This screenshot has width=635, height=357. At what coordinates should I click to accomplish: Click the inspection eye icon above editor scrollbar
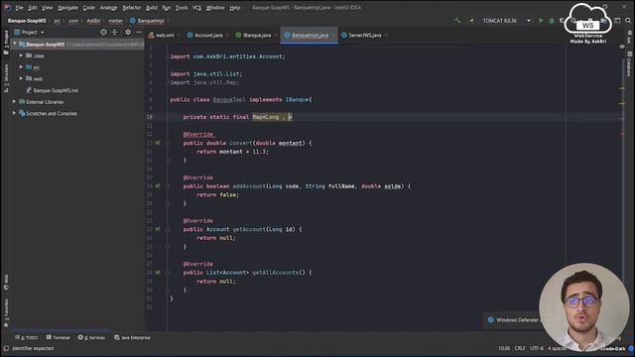[x=622, y=47]
